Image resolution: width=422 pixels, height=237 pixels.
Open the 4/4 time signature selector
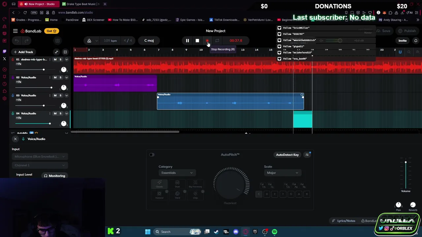(x=128, y=40)
